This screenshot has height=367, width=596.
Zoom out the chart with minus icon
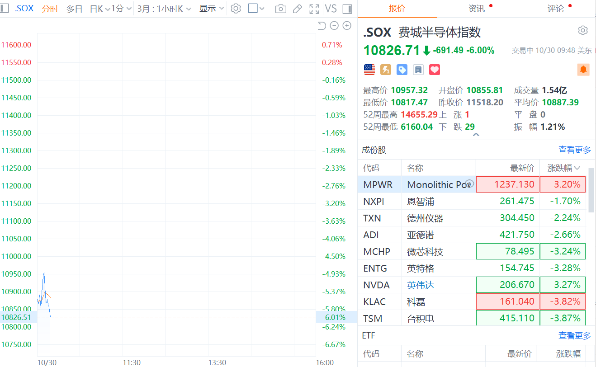[334, 26]
